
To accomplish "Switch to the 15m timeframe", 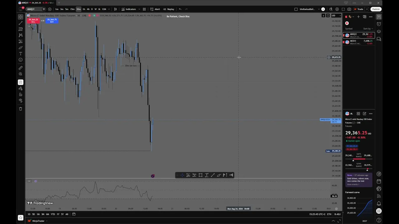I will (72, 9).
